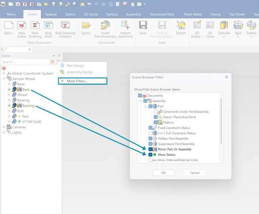Open the Extrude dropdown chevron

tap(224, 37)
